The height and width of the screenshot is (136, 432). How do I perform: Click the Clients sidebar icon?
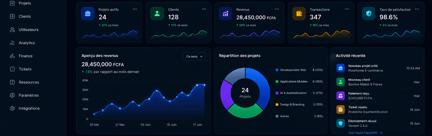pyautogui.click(x=12, y=16)
